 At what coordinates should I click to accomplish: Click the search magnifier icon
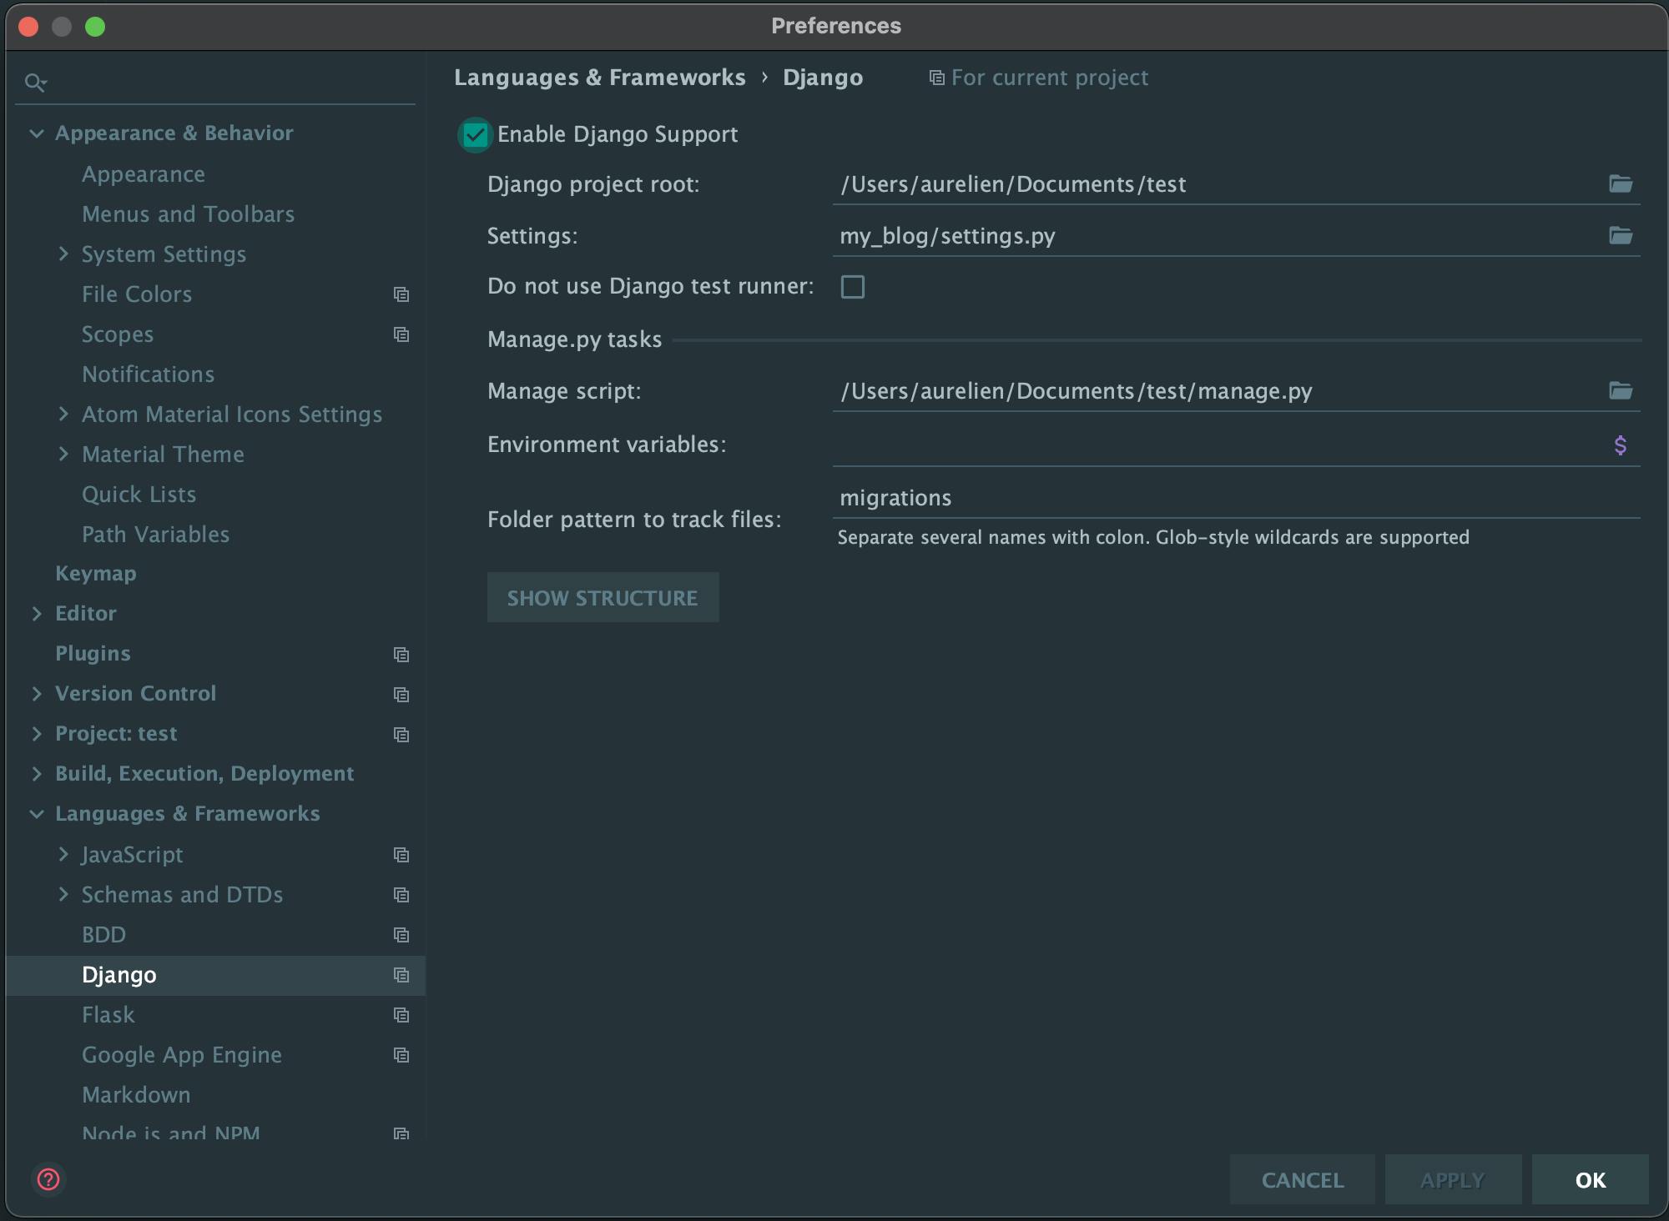35,83
